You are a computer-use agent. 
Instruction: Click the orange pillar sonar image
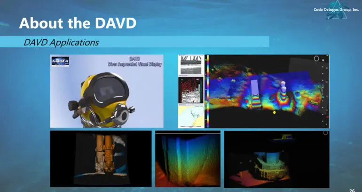pyautogui.click(x=101, y=159)
